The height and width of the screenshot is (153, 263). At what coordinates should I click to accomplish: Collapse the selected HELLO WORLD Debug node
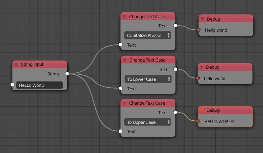click(x=202, y=110)
